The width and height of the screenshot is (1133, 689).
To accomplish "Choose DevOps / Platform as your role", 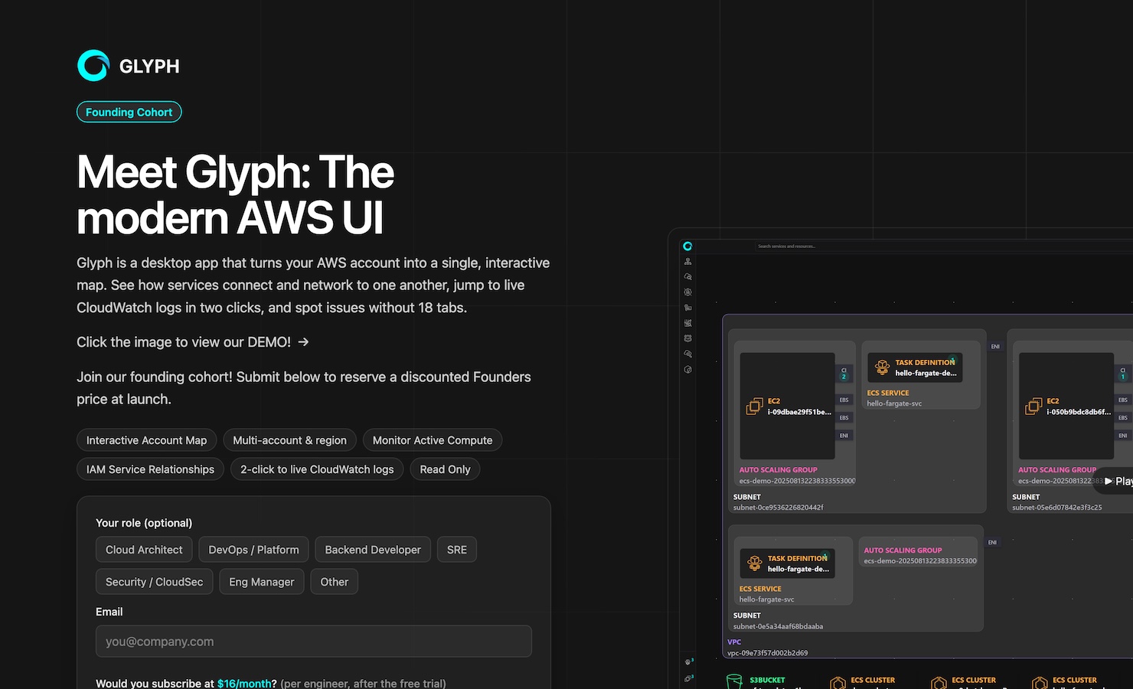I will (253, 550).
